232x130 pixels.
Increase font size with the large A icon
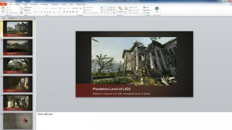click(x=54, y=8)
